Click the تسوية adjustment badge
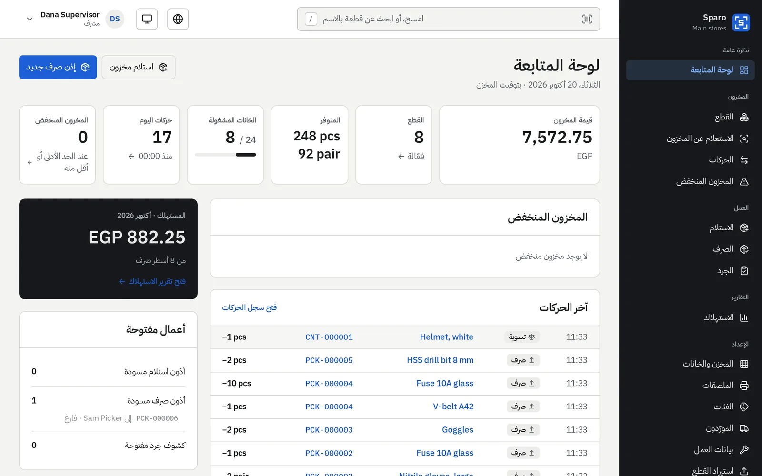 click(521, 337)
